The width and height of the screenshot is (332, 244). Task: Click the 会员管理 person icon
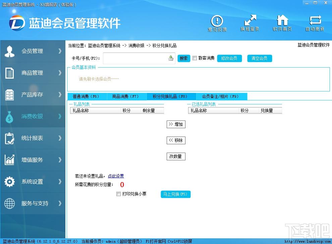coord(9,51)
